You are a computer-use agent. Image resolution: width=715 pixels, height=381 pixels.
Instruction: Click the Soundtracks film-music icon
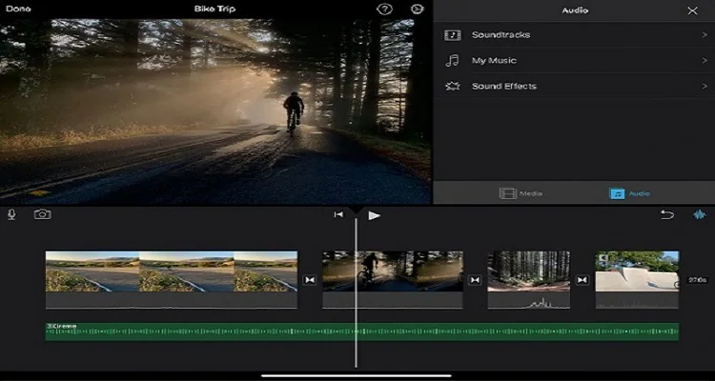(452, 35)
